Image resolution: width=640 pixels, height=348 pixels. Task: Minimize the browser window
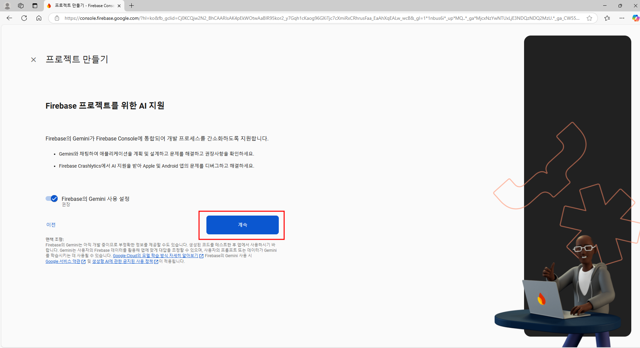(605, 6)
